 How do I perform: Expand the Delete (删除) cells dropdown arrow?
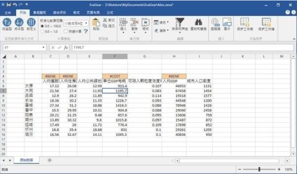[134, 33]
